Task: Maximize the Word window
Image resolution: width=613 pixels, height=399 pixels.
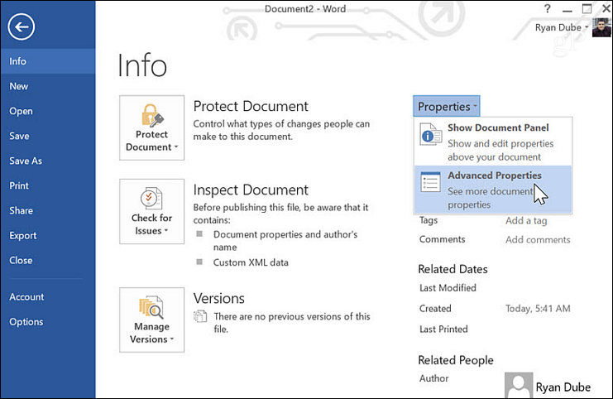Action: click(587, 8)
